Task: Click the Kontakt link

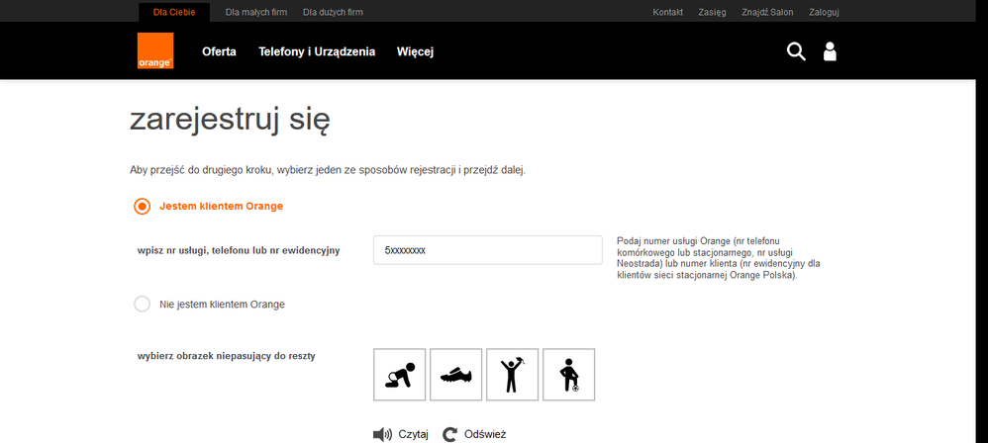Action: pyautogui.click(x=668, y=12)
